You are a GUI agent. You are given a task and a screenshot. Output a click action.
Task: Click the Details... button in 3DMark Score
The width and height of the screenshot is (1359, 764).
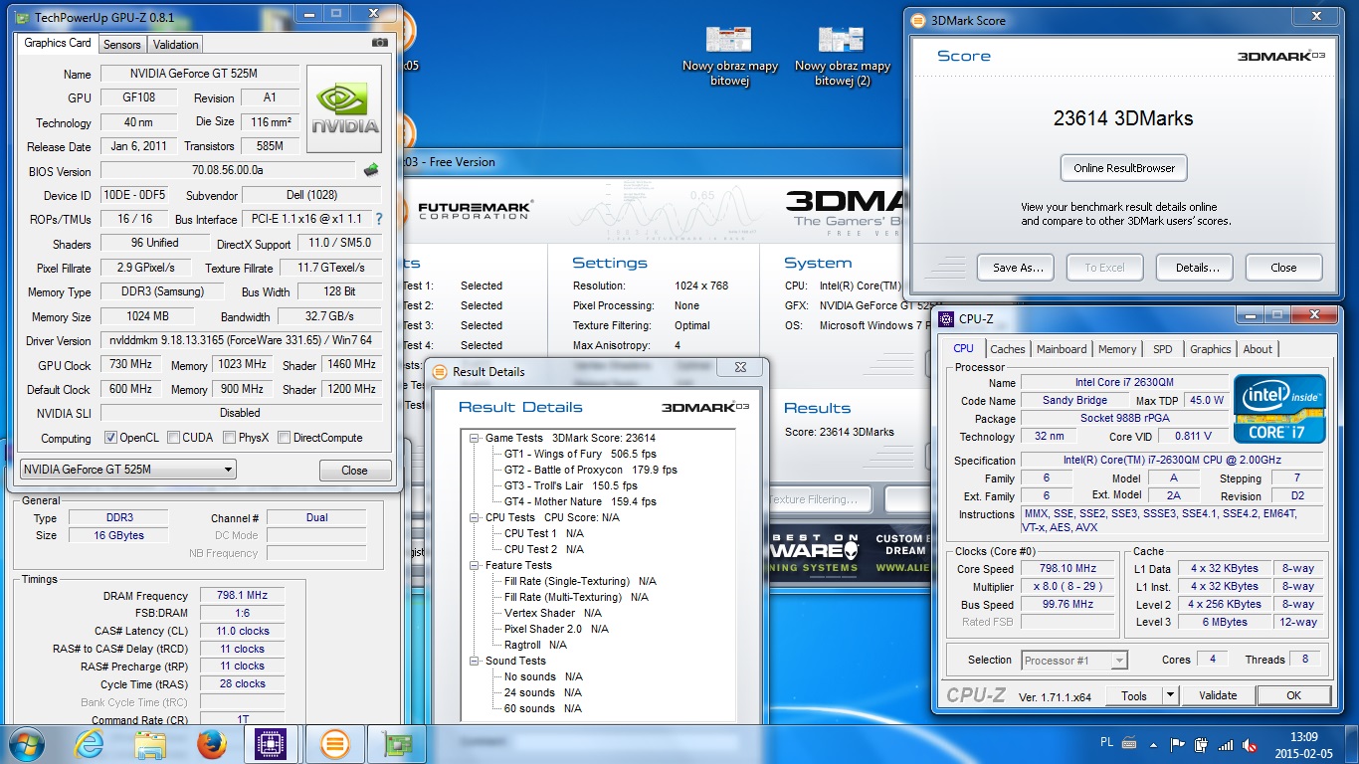pos(1197,268)
